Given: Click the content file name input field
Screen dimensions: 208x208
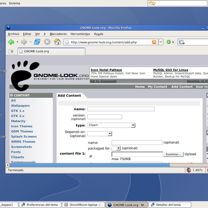Looking at the screenshot, I should (137, 142).
